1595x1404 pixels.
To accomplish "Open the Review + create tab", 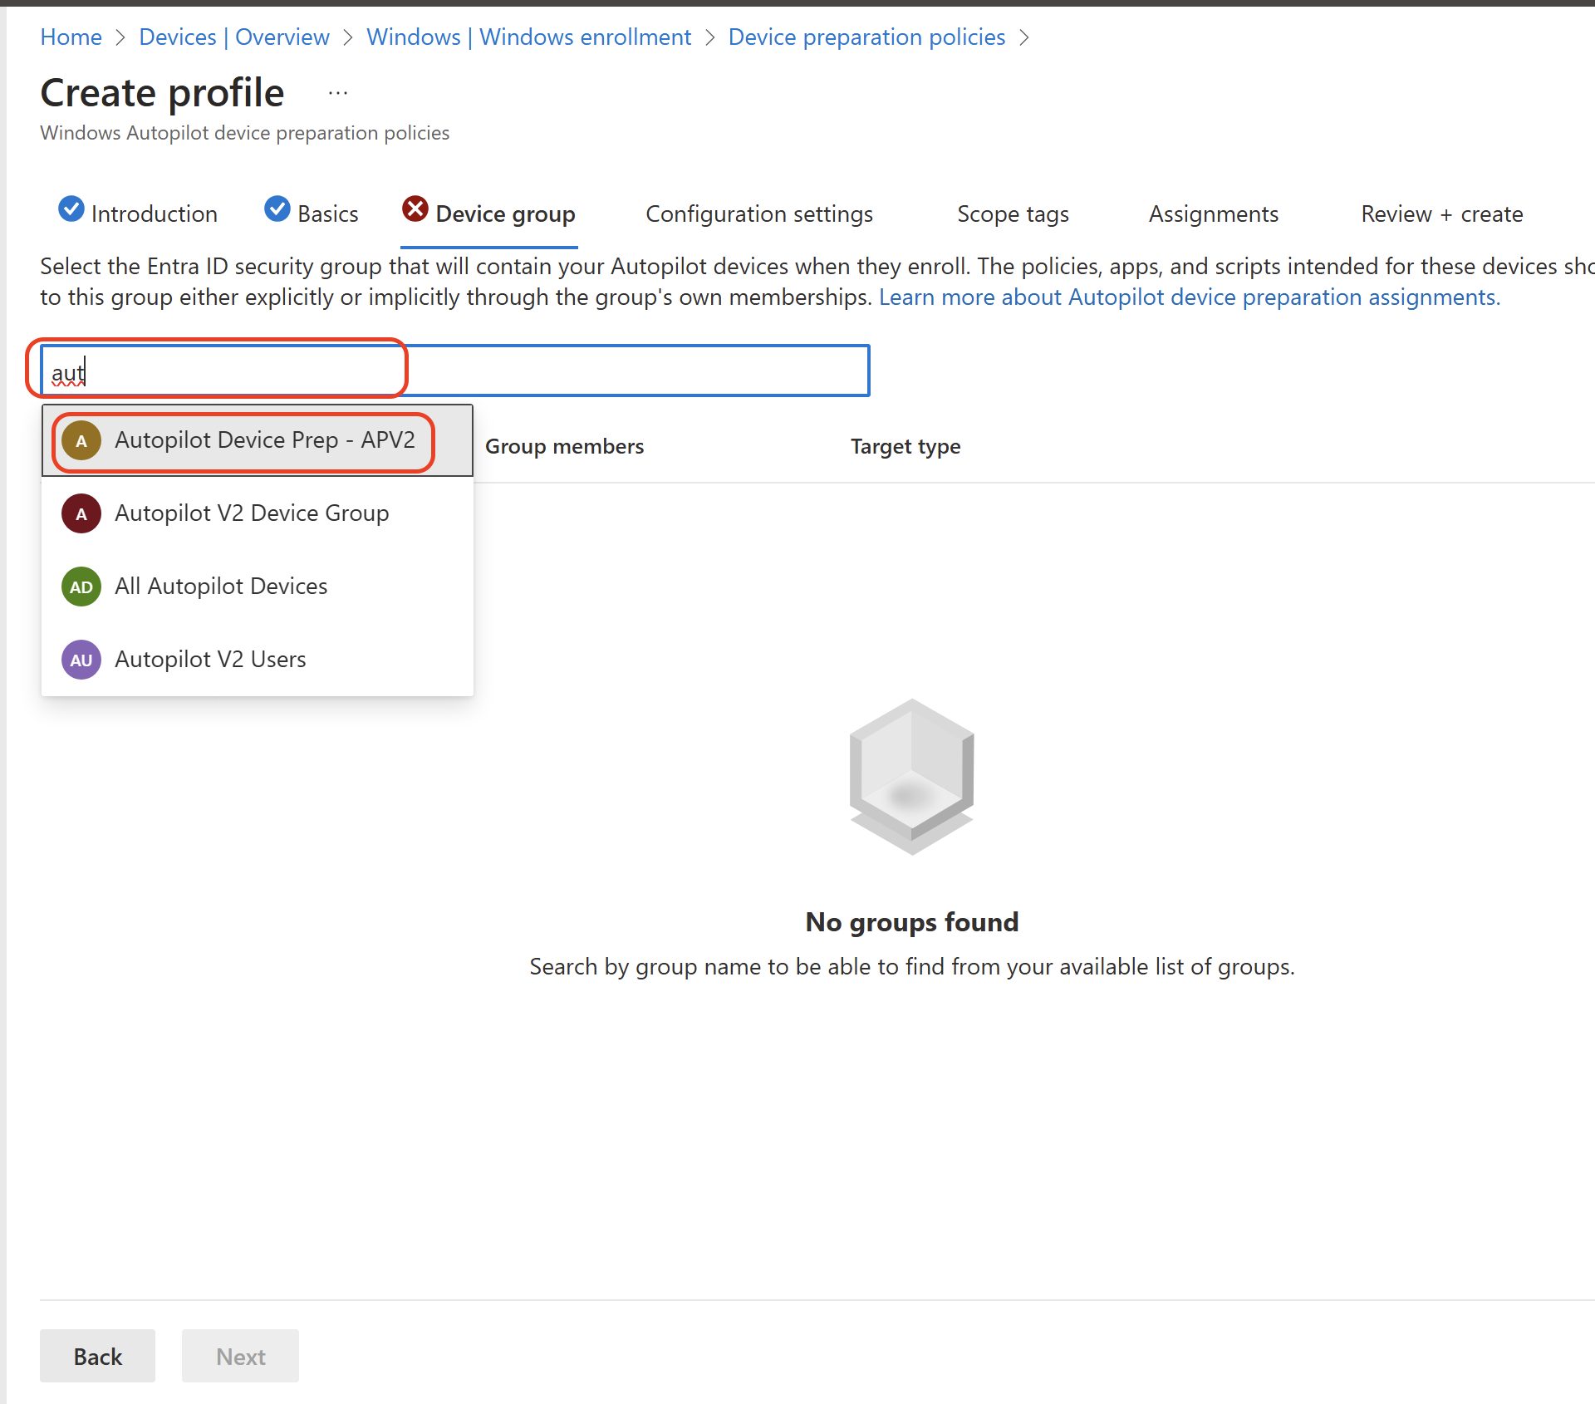I will click(x=1441, y=214).
